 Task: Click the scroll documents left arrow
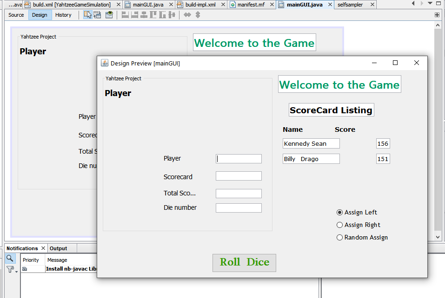(x=413, y=4)
